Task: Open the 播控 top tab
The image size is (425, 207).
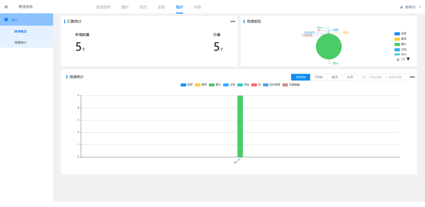Action: click(x=125, y=7)
